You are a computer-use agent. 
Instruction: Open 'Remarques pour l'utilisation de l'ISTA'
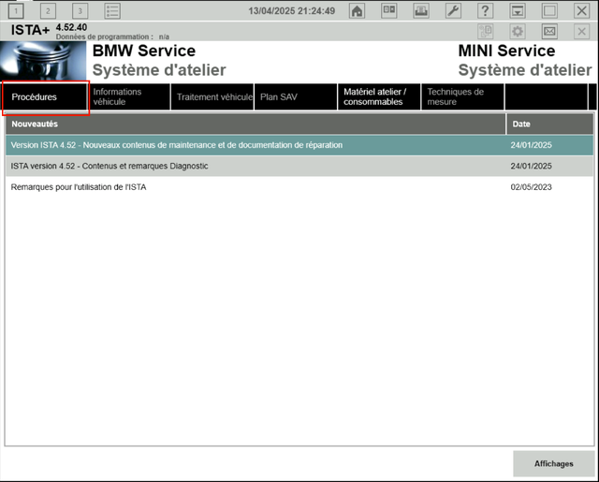[x=299, y=187]
